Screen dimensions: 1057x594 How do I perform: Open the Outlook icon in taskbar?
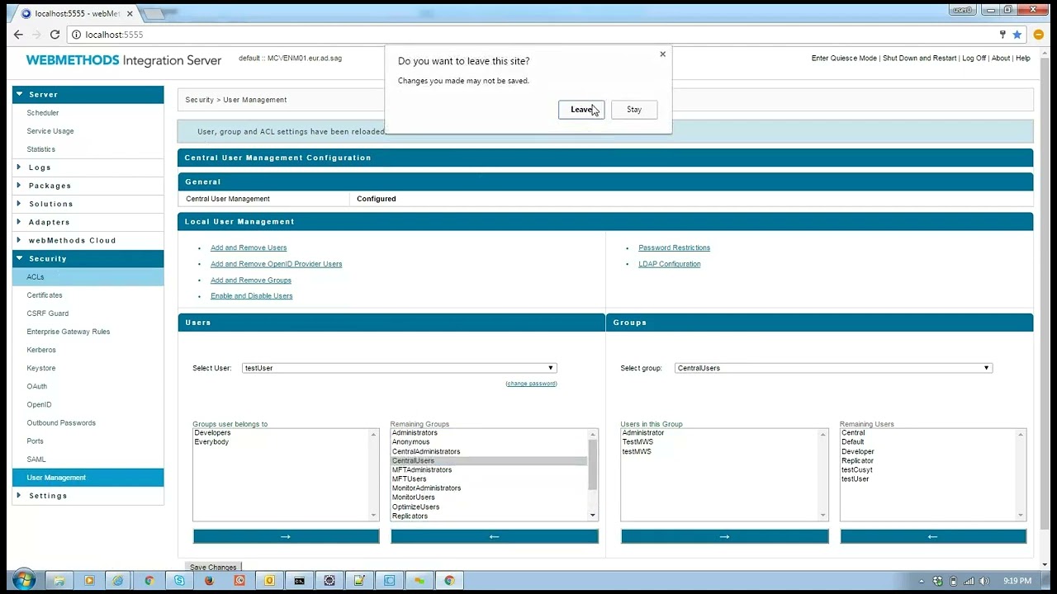pos(269,581)
